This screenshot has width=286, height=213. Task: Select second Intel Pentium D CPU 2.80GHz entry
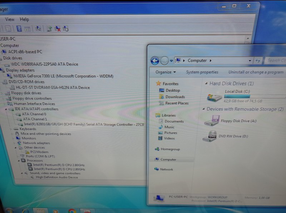pos(59,169)
